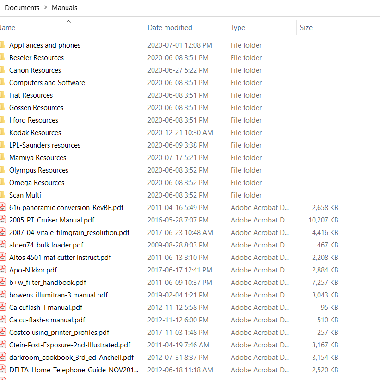380x383 pixels.
Task: Click the folder icon for Ilford Resources
Action: point(2,120)
